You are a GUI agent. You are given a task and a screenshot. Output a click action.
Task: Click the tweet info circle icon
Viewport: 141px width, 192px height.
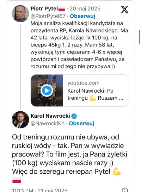tap(125, 190)
